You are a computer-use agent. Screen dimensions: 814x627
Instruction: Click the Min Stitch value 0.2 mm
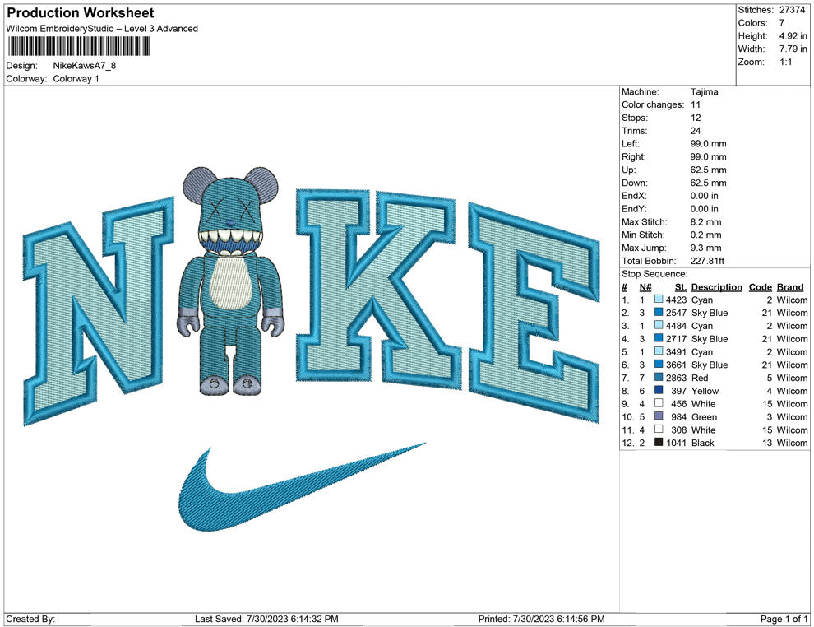pyautogui.click(x=705, y=235)
